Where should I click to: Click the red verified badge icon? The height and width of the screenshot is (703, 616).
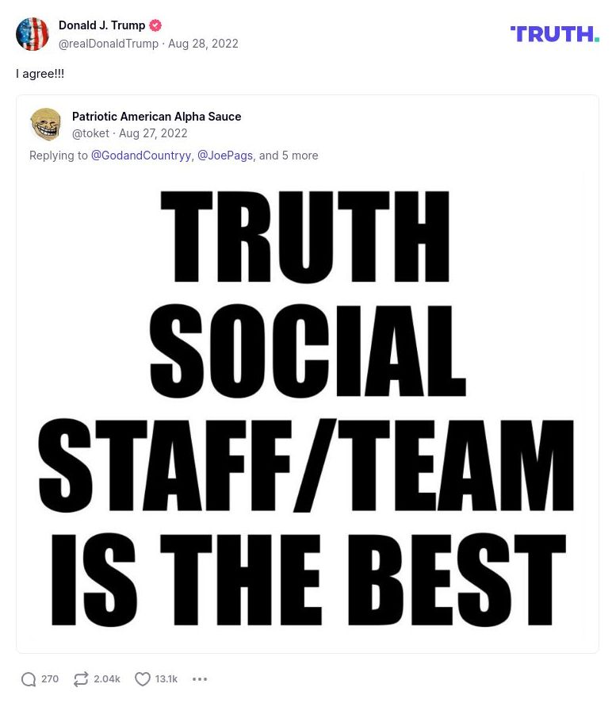click(155, 25)
